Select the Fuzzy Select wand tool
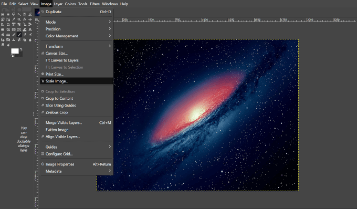 pyautogui.click(x=19, y=14)
